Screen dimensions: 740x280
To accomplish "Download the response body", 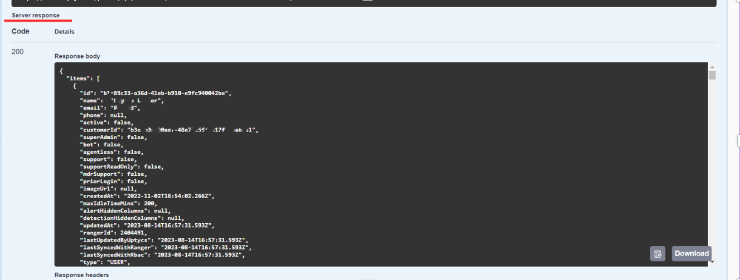I will [x=691, y=253].
